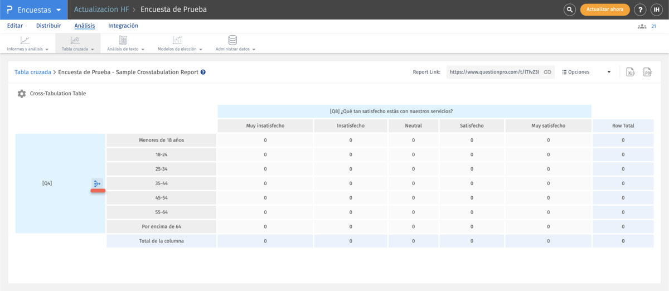
Task: Download report as PDF
Action: pos(647,72)
